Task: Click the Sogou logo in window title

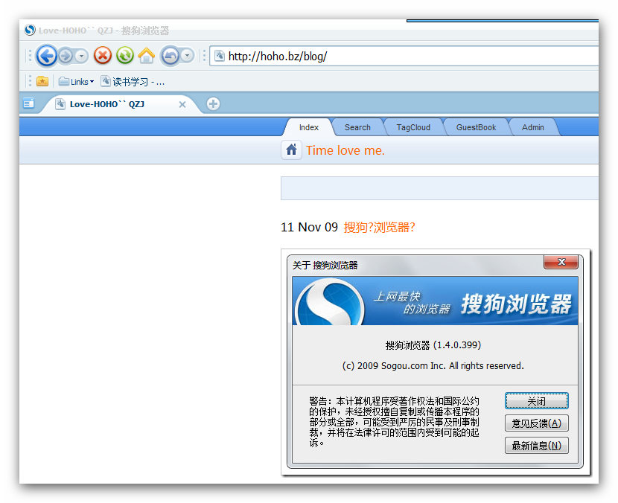Action: click(30, 30)
